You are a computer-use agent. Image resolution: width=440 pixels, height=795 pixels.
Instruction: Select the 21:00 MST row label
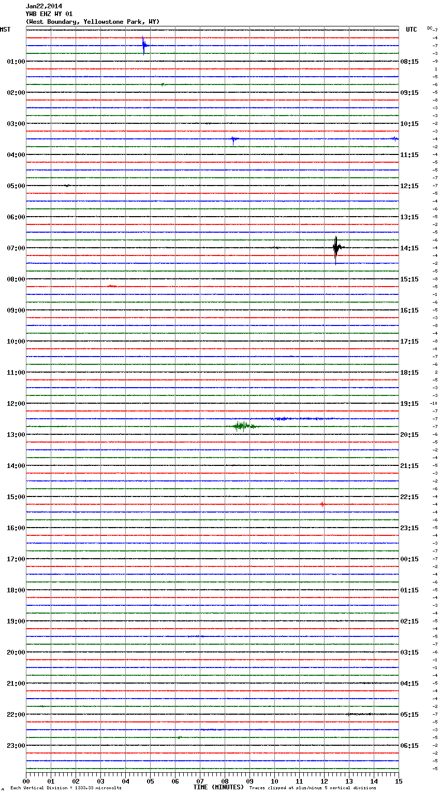click(x=16, y=684)
